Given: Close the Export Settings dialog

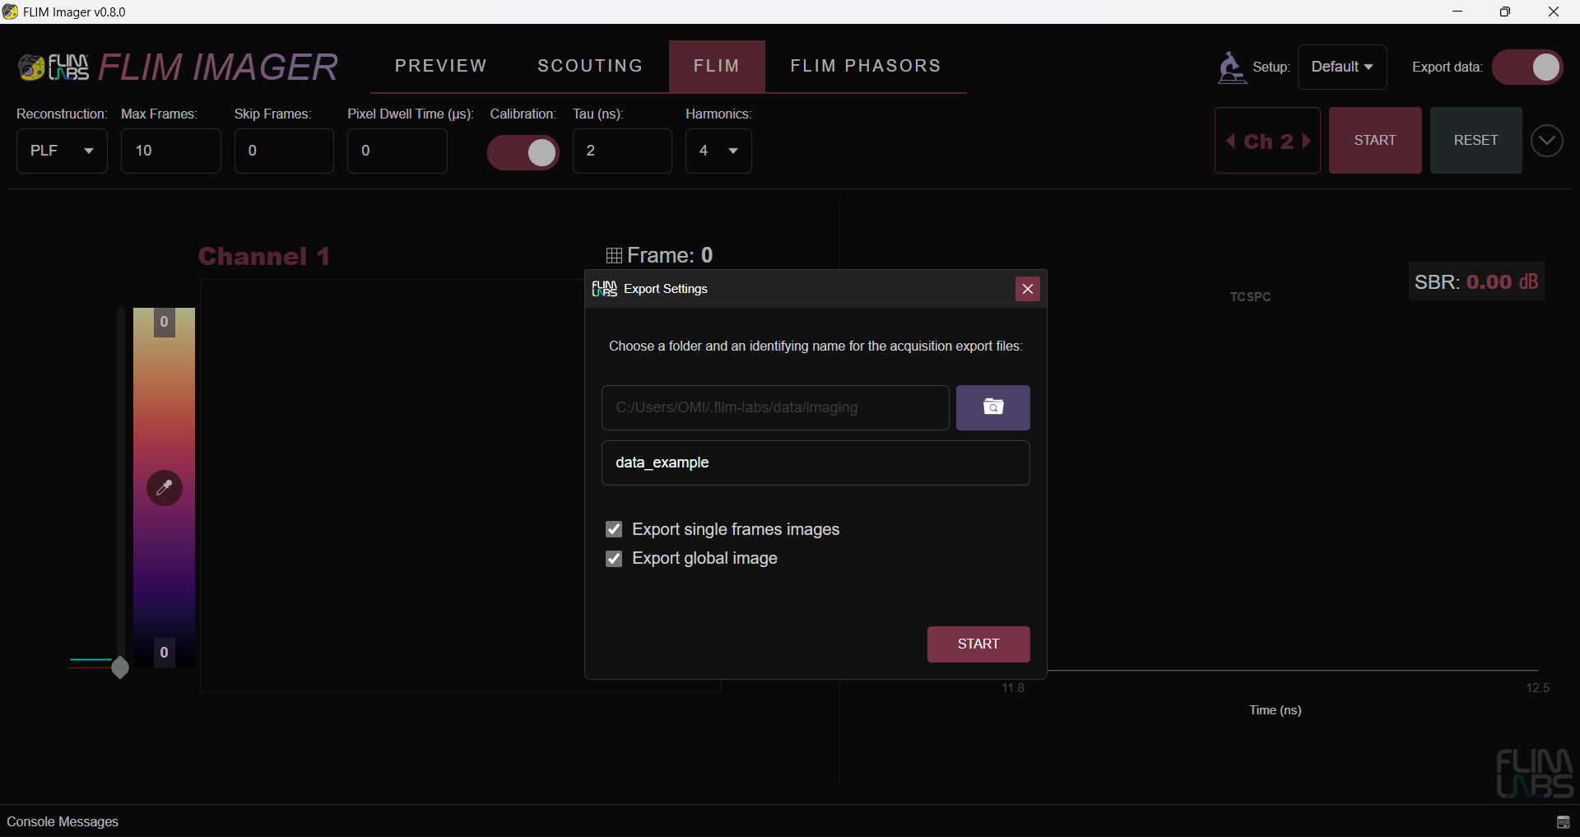Looking at the screenshot, I should pyautogui.click(x=1027, y=289).
